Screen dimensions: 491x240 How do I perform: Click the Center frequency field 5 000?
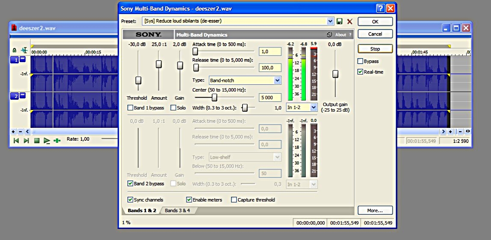pos(270,98)
